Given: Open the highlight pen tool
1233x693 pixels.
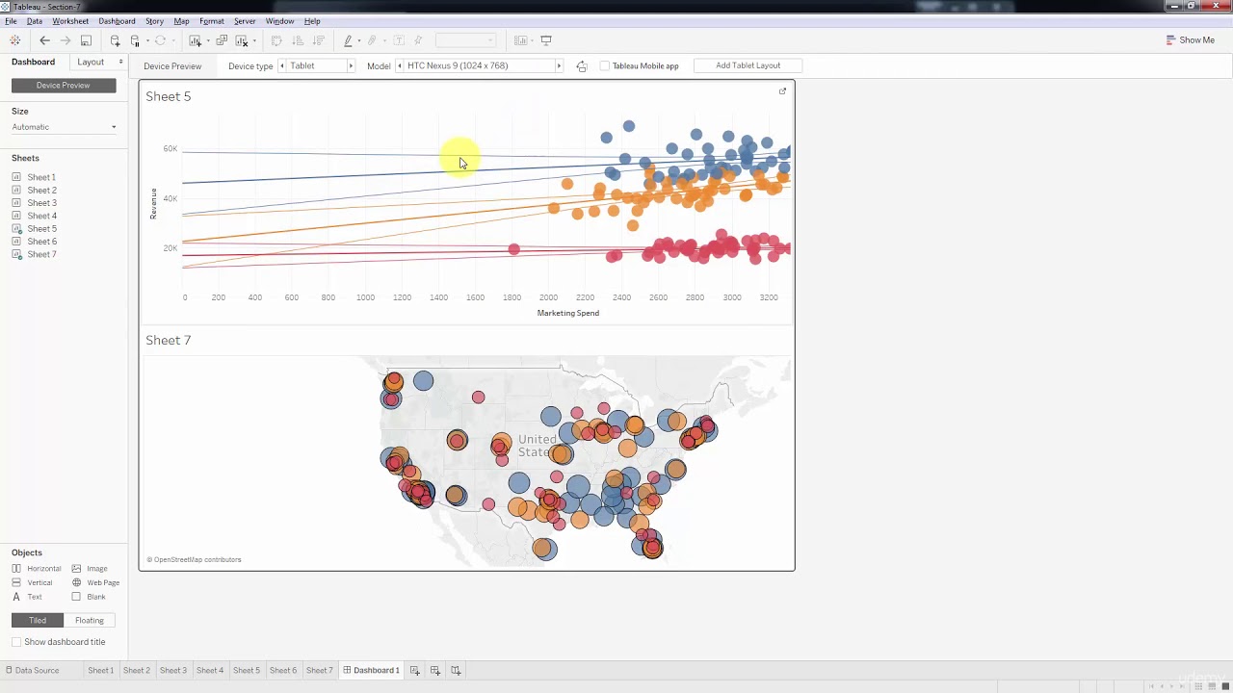Looking at the screenshot, I should (x=348, y=40).
